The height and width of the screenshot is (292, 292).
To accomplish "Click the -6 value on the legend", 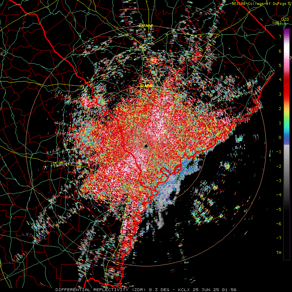I will (279, 224).
